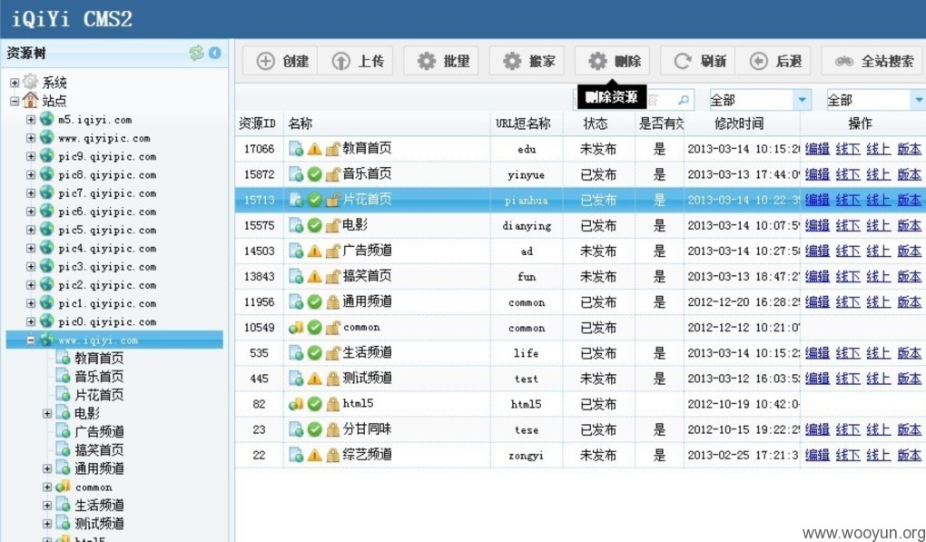Toggle the lock icon on the html5 row

point(333,404)
